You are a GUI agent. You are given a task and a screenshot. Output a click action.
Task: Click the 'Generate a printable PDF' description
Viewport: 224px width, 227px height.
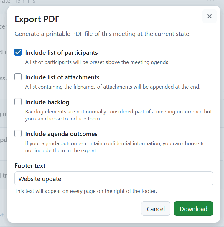pos(103,34)
